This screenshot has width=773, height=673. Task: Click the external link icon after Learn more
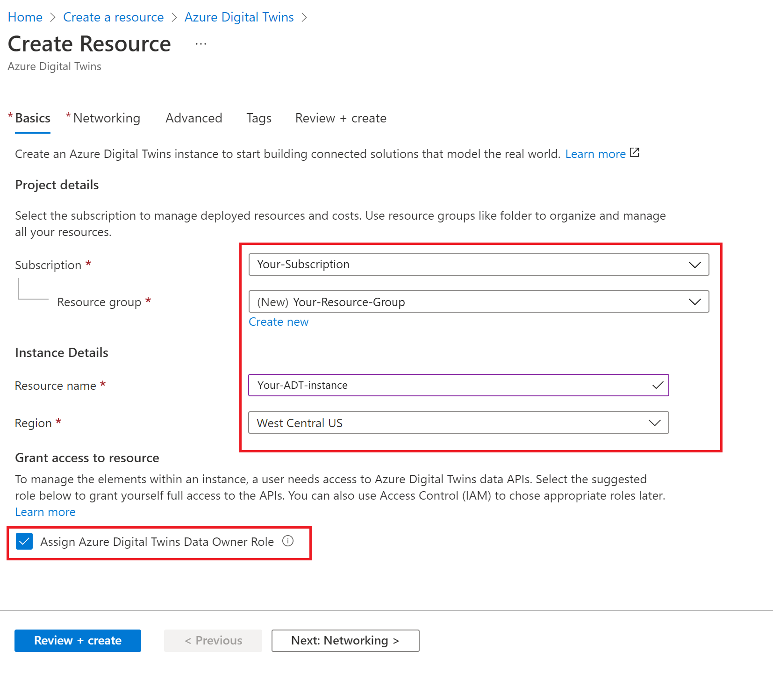click(634, 152)
